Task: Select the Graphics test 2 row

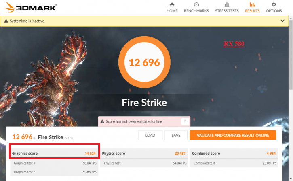Action: click(x=54, y=172)
